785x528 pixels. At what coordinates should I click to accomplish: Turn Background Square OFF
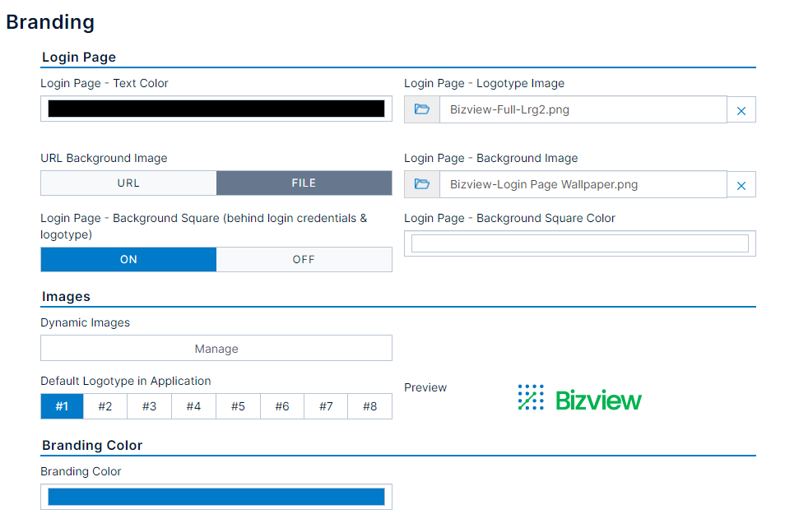tap(304, 260)
